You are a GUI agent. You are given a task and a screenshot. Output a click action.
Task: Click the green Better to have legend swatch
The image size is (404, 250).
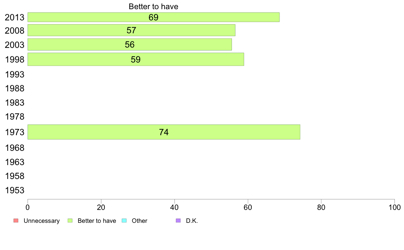(70, 221)
